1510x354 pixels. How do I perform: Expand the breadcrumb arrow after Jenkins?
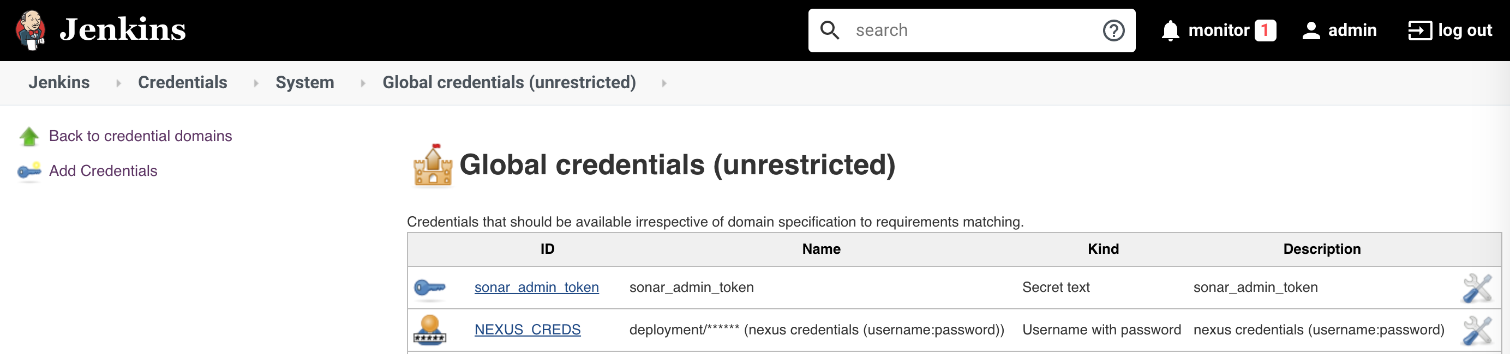point(118,83)
